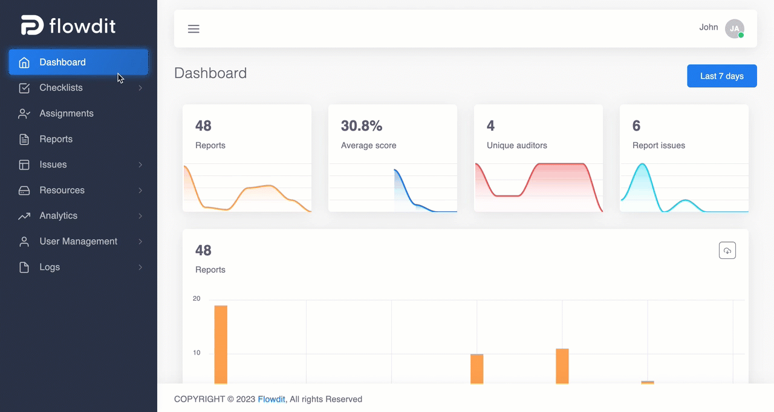Screen dimensions: 774x412
Task: Click the tallest orange bar in chart
Action: (221, 344)
